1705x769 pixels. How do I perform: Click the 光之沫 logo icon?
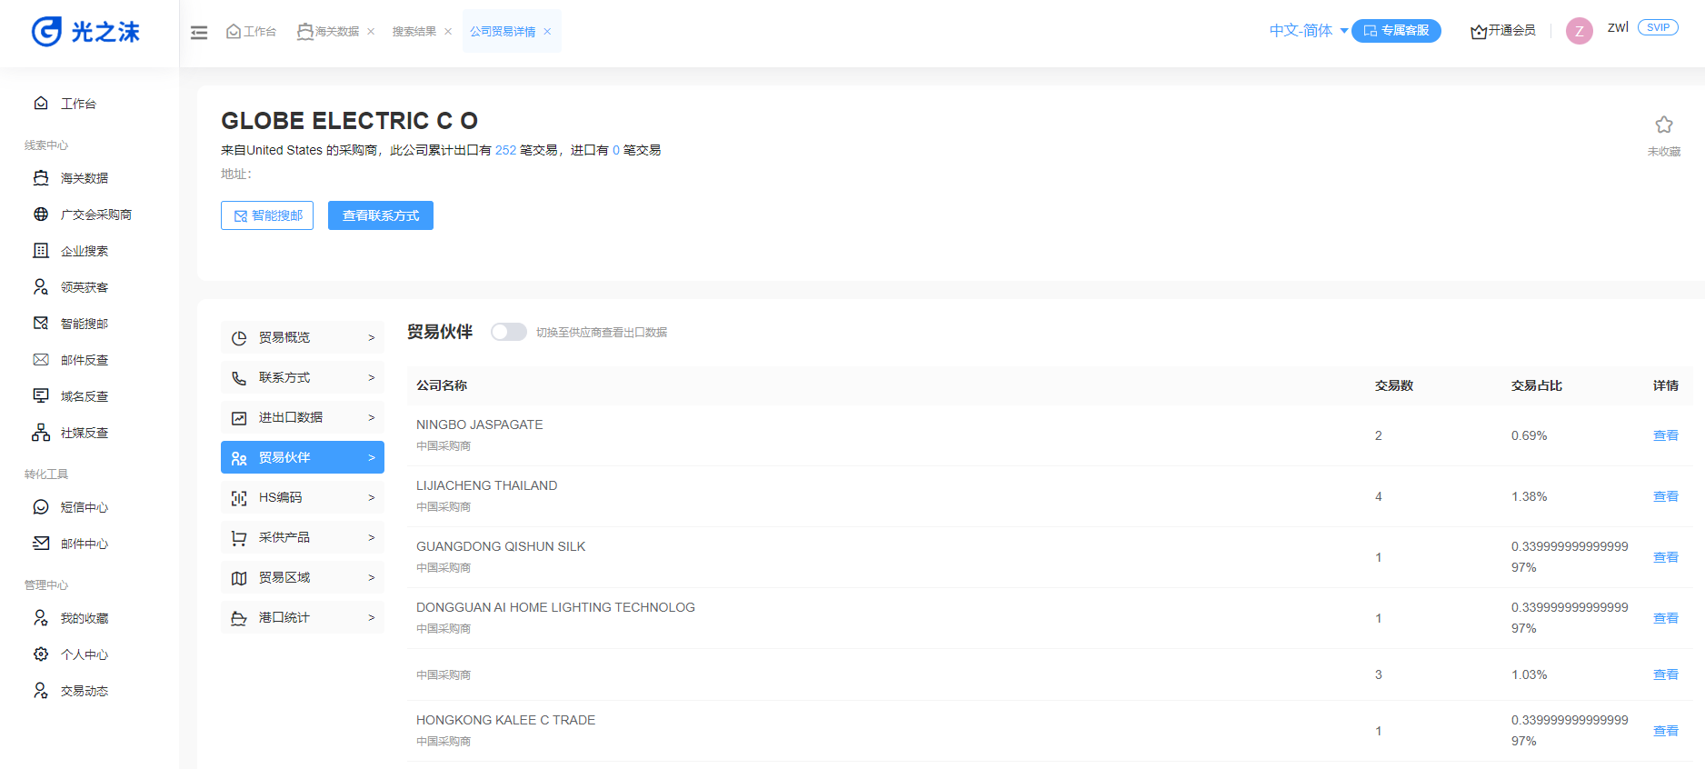(46, 32)
